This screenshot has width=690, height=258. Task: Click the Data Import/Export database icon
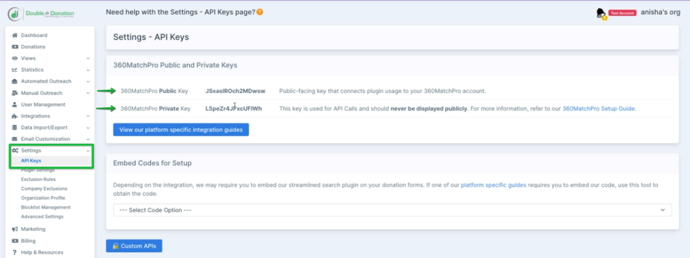15,128
